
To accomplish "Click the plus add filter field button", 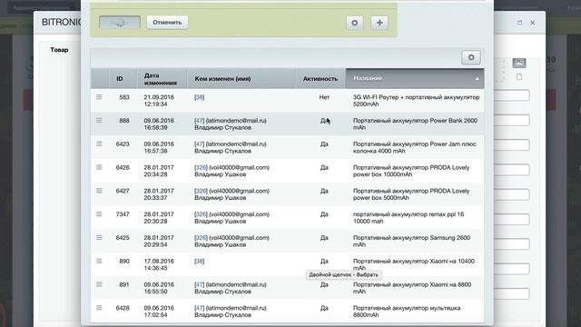I will coord(379,23).
